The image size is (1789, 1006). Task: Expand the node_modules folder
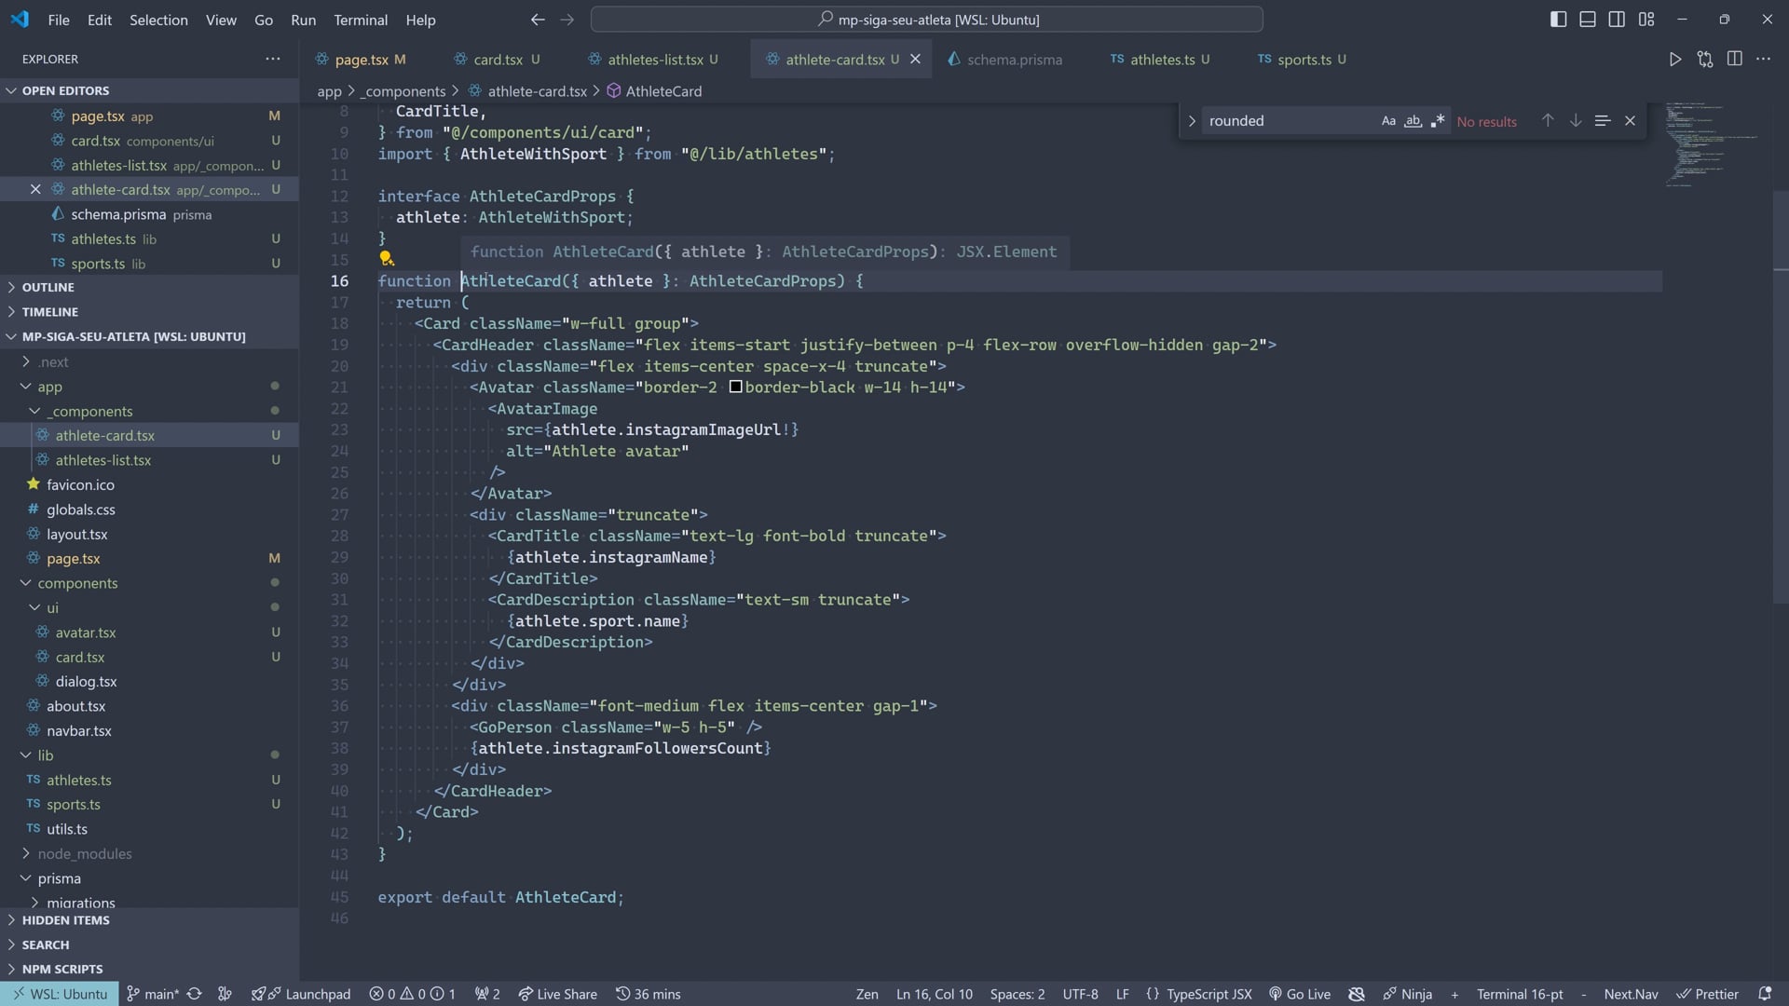coord(84,853)
